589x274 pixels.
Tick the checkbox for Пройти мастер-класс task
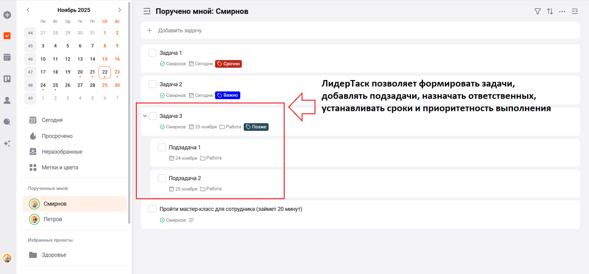click(152, 209)
